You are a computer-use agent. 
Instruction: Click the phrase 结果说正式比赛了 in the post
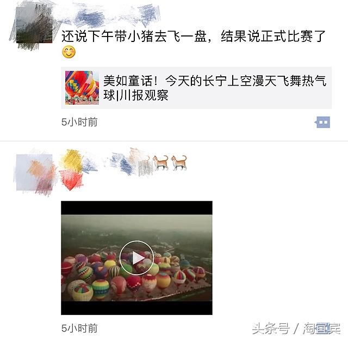[273, 36]
